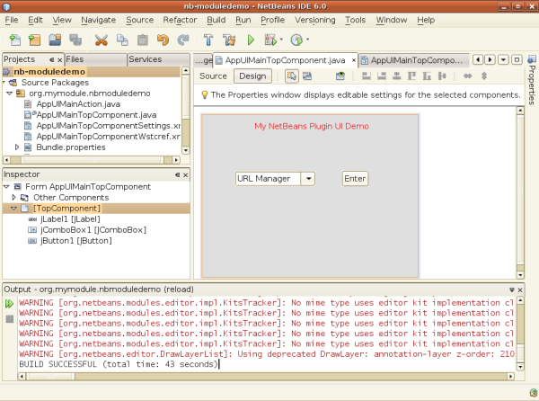The height and width of the screenshot is (401, 539).
Task: Expand the Bundle.properties node
Action: click(x=17, y=147)
